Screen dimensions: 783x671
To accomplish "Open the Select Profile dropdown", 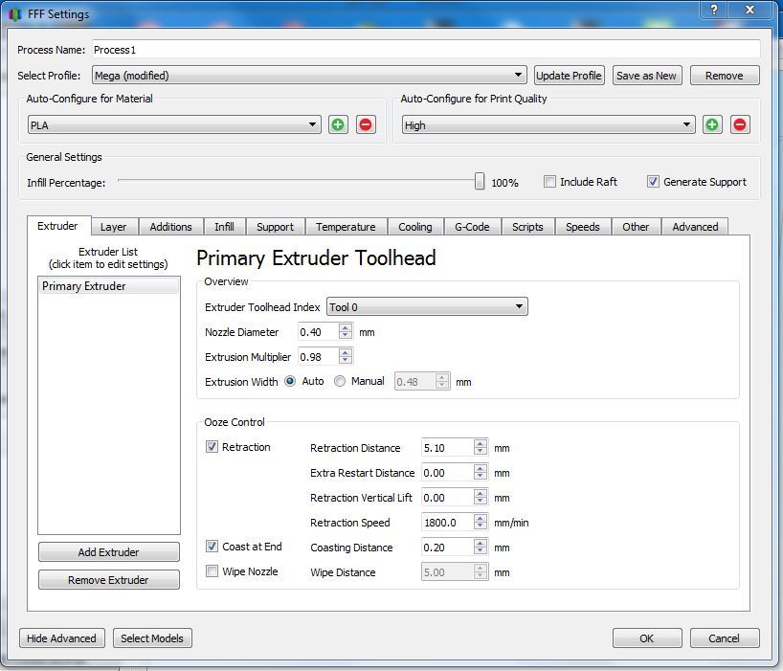I will [x=310, y=76].
